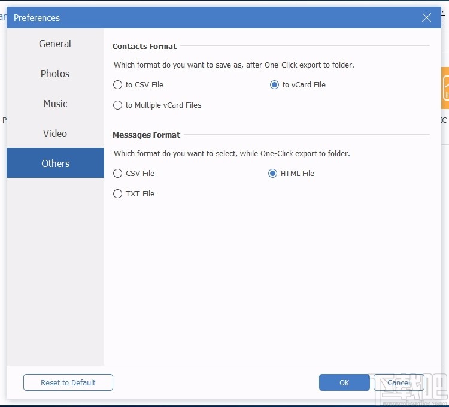Show the Video preferences tab
The height and width of the screenshot is (407, 449).
click(x=55, y=133)
